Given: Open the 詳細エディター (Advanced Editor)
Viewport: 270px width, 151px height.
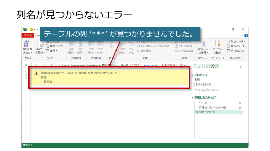Looking at the screenshot, I should (55, 46).
